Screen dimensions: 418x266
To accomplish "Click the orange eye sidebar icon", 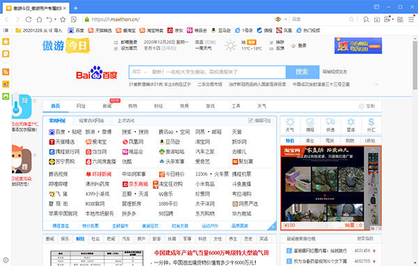I will click(x=6, y=84).
